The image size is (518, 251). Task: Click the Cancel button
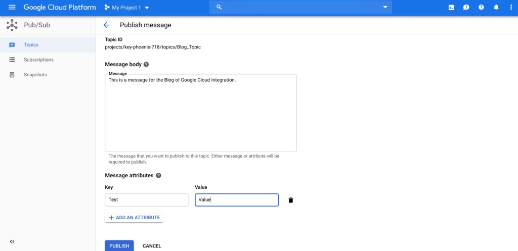pyautogui.click(x=152, y=246)
